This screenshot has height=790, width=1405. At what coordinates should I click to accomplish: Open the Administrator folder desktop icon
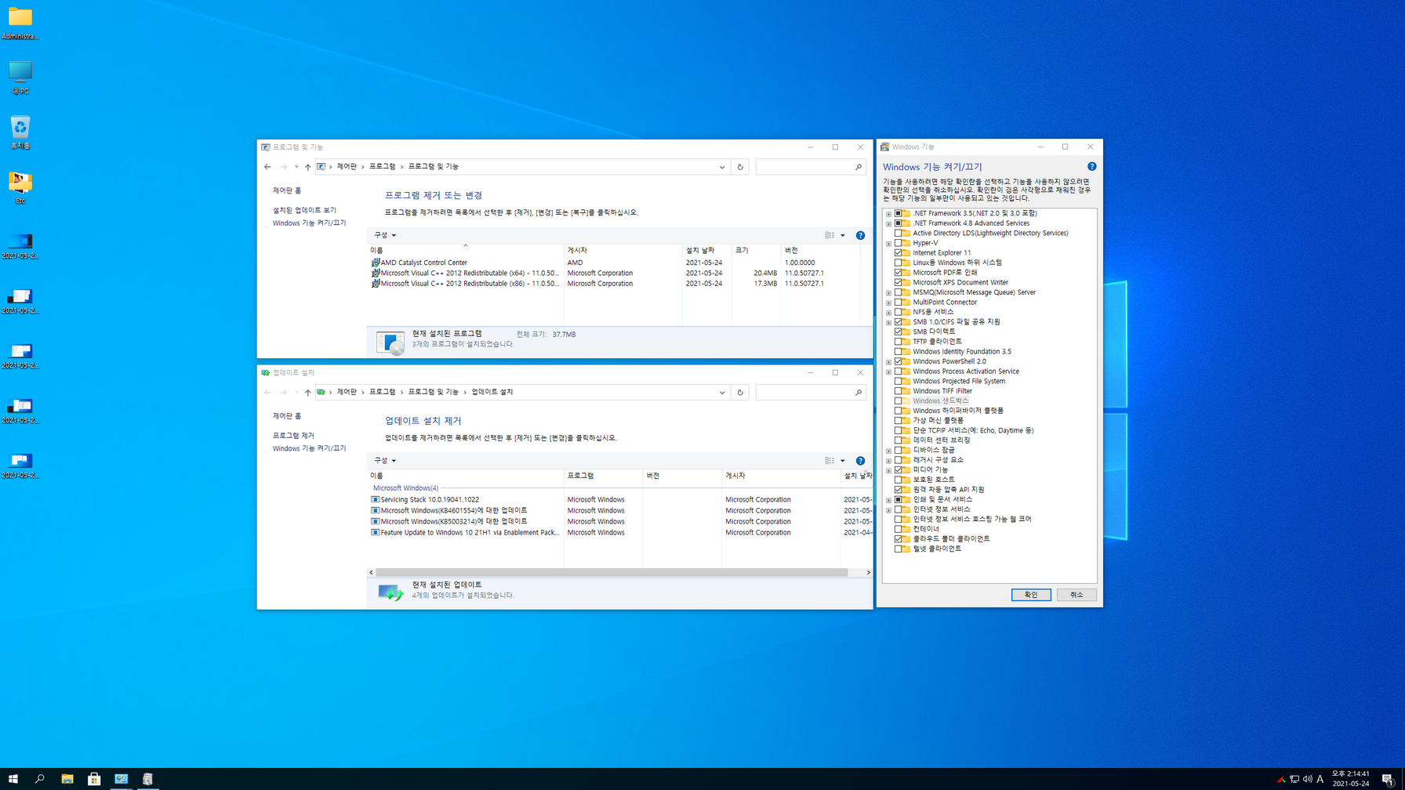point(20,23)
